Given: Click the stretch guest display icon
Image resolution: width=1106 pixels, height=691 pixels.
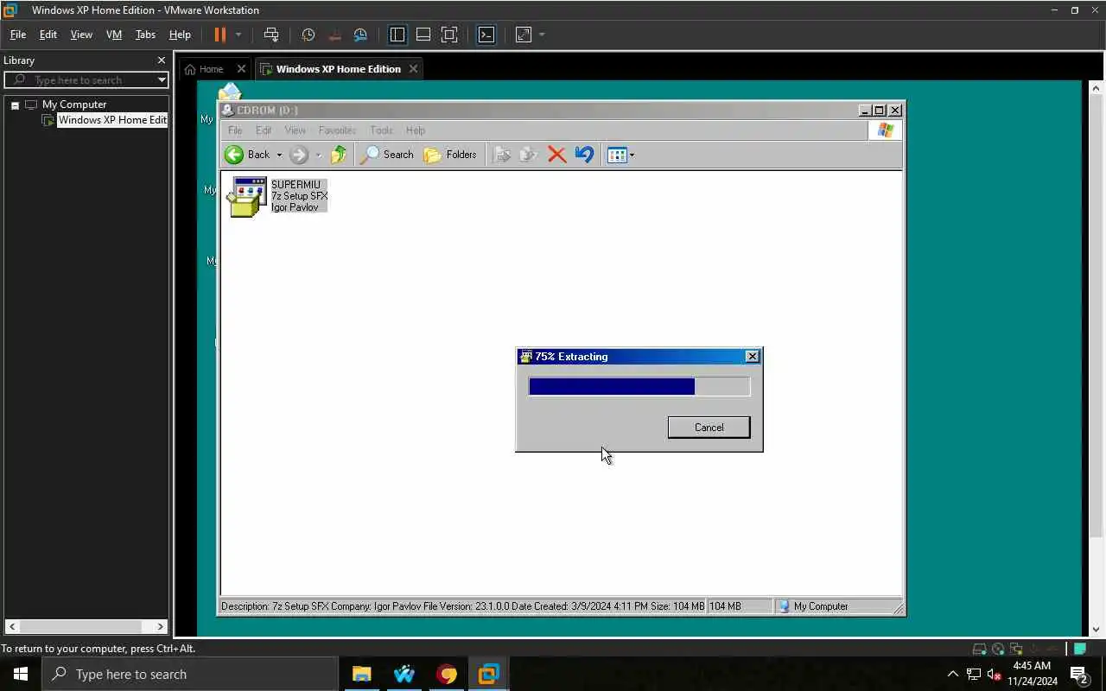Looking at the screenshot, I should click(524, 35).
